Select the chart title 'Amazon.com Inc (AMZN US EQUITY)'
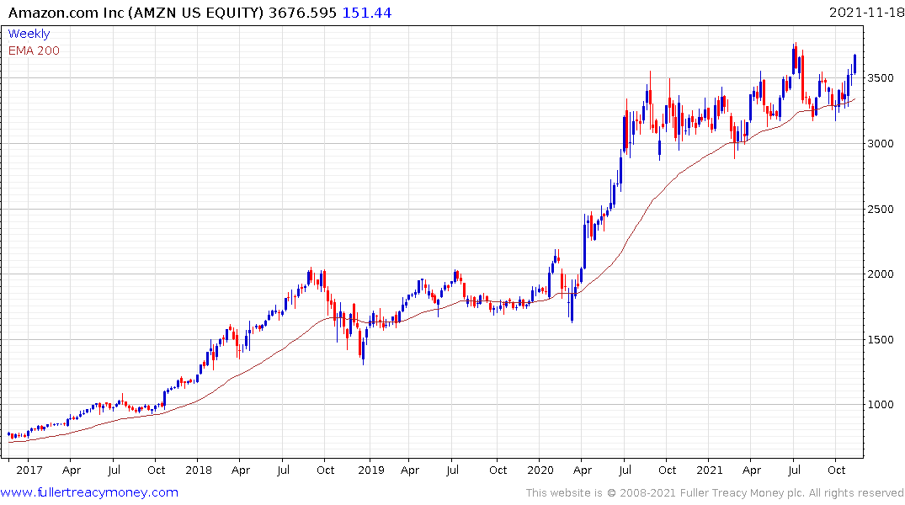This screenshot has width=905, height=505. point(136,13)
